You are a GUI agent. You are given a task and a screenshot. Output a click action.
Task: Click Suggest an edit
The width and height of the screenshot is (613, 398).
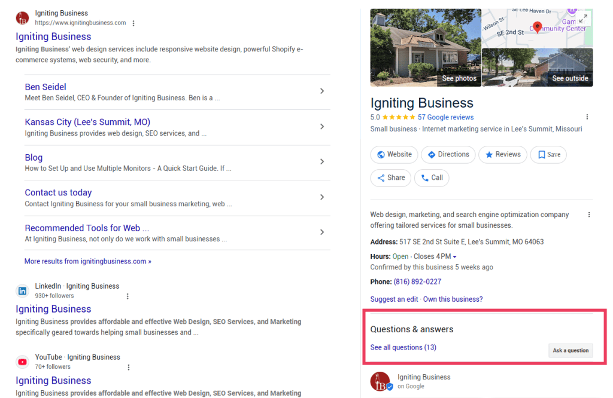pos(394,299)
